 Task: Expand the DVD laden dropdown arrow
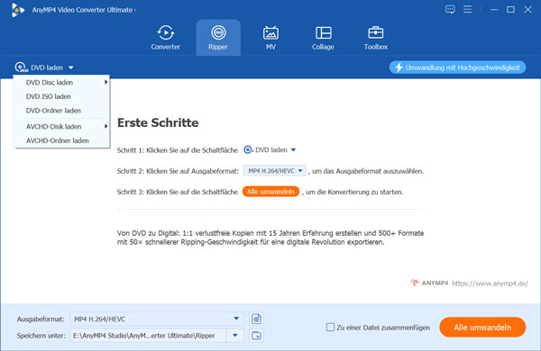pyautogui.click(x=70, y=67)
